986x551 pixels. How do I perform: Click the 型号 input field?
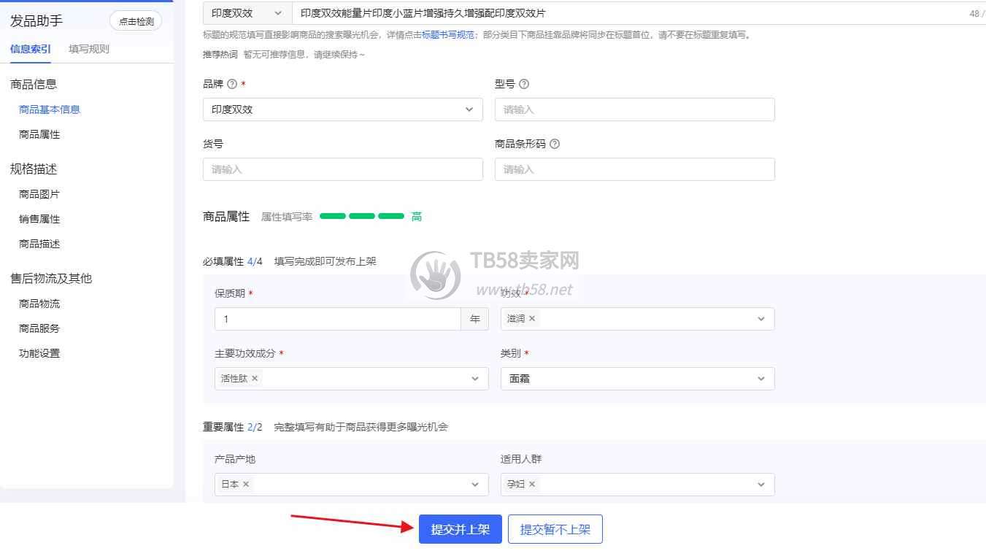pos(634,109)
